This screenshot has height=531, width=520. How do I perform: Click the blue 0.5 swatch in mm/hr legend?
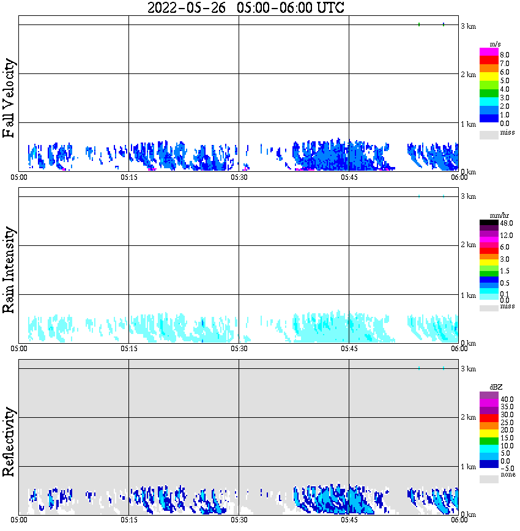pyautogui.click(x=489, y=280)
